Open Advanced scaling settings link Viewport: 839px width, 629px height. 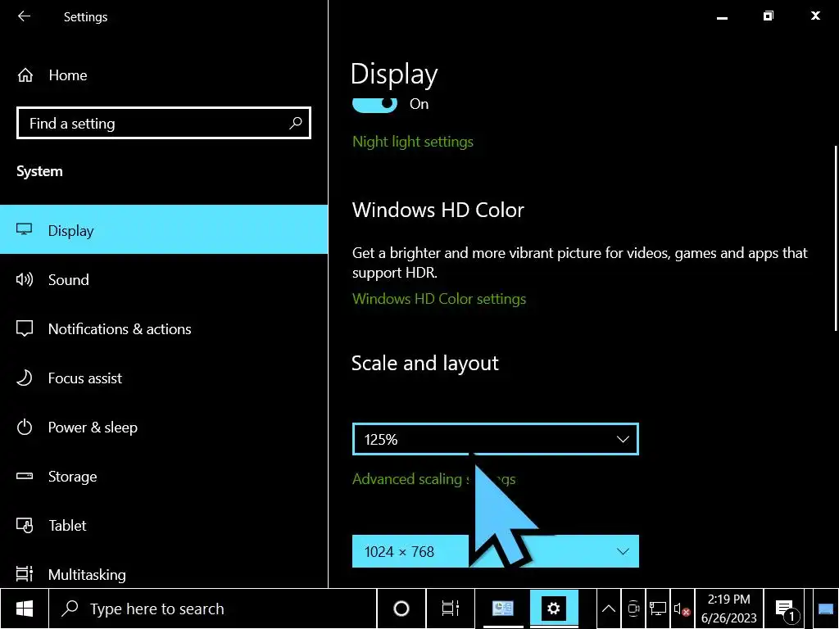coord(434,478)
